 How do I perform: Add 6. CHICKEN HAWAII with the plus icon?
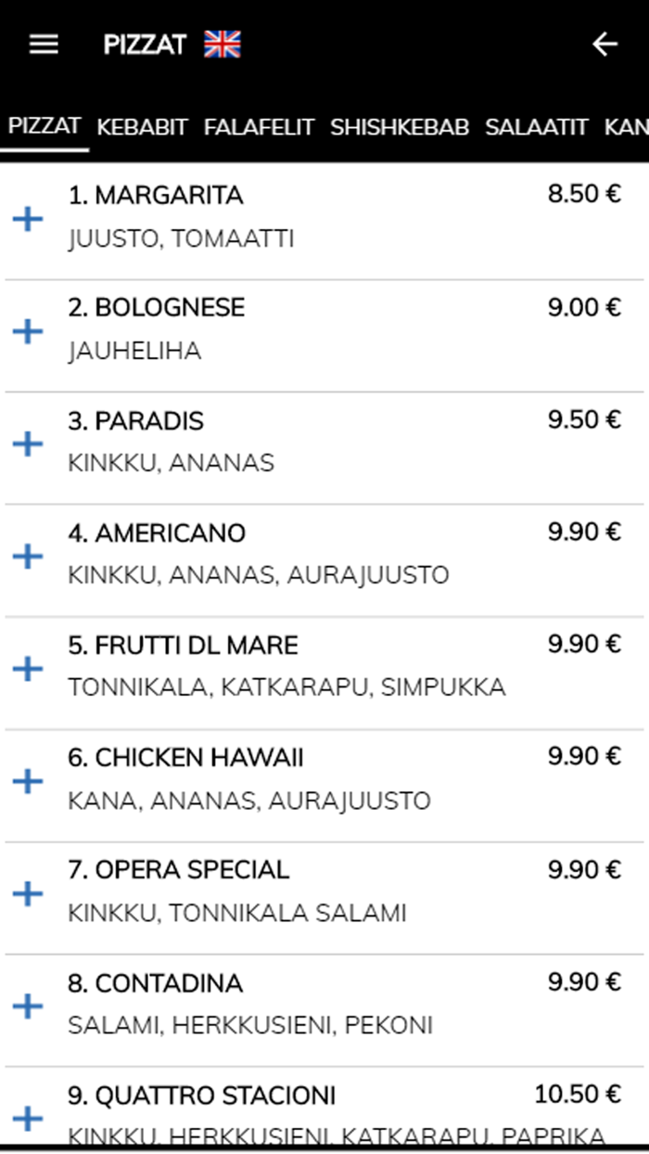pos(28,782)
